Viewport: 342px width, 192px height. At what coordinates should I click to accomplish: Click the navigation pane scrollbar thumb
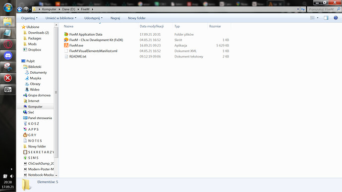pos(56,93)
